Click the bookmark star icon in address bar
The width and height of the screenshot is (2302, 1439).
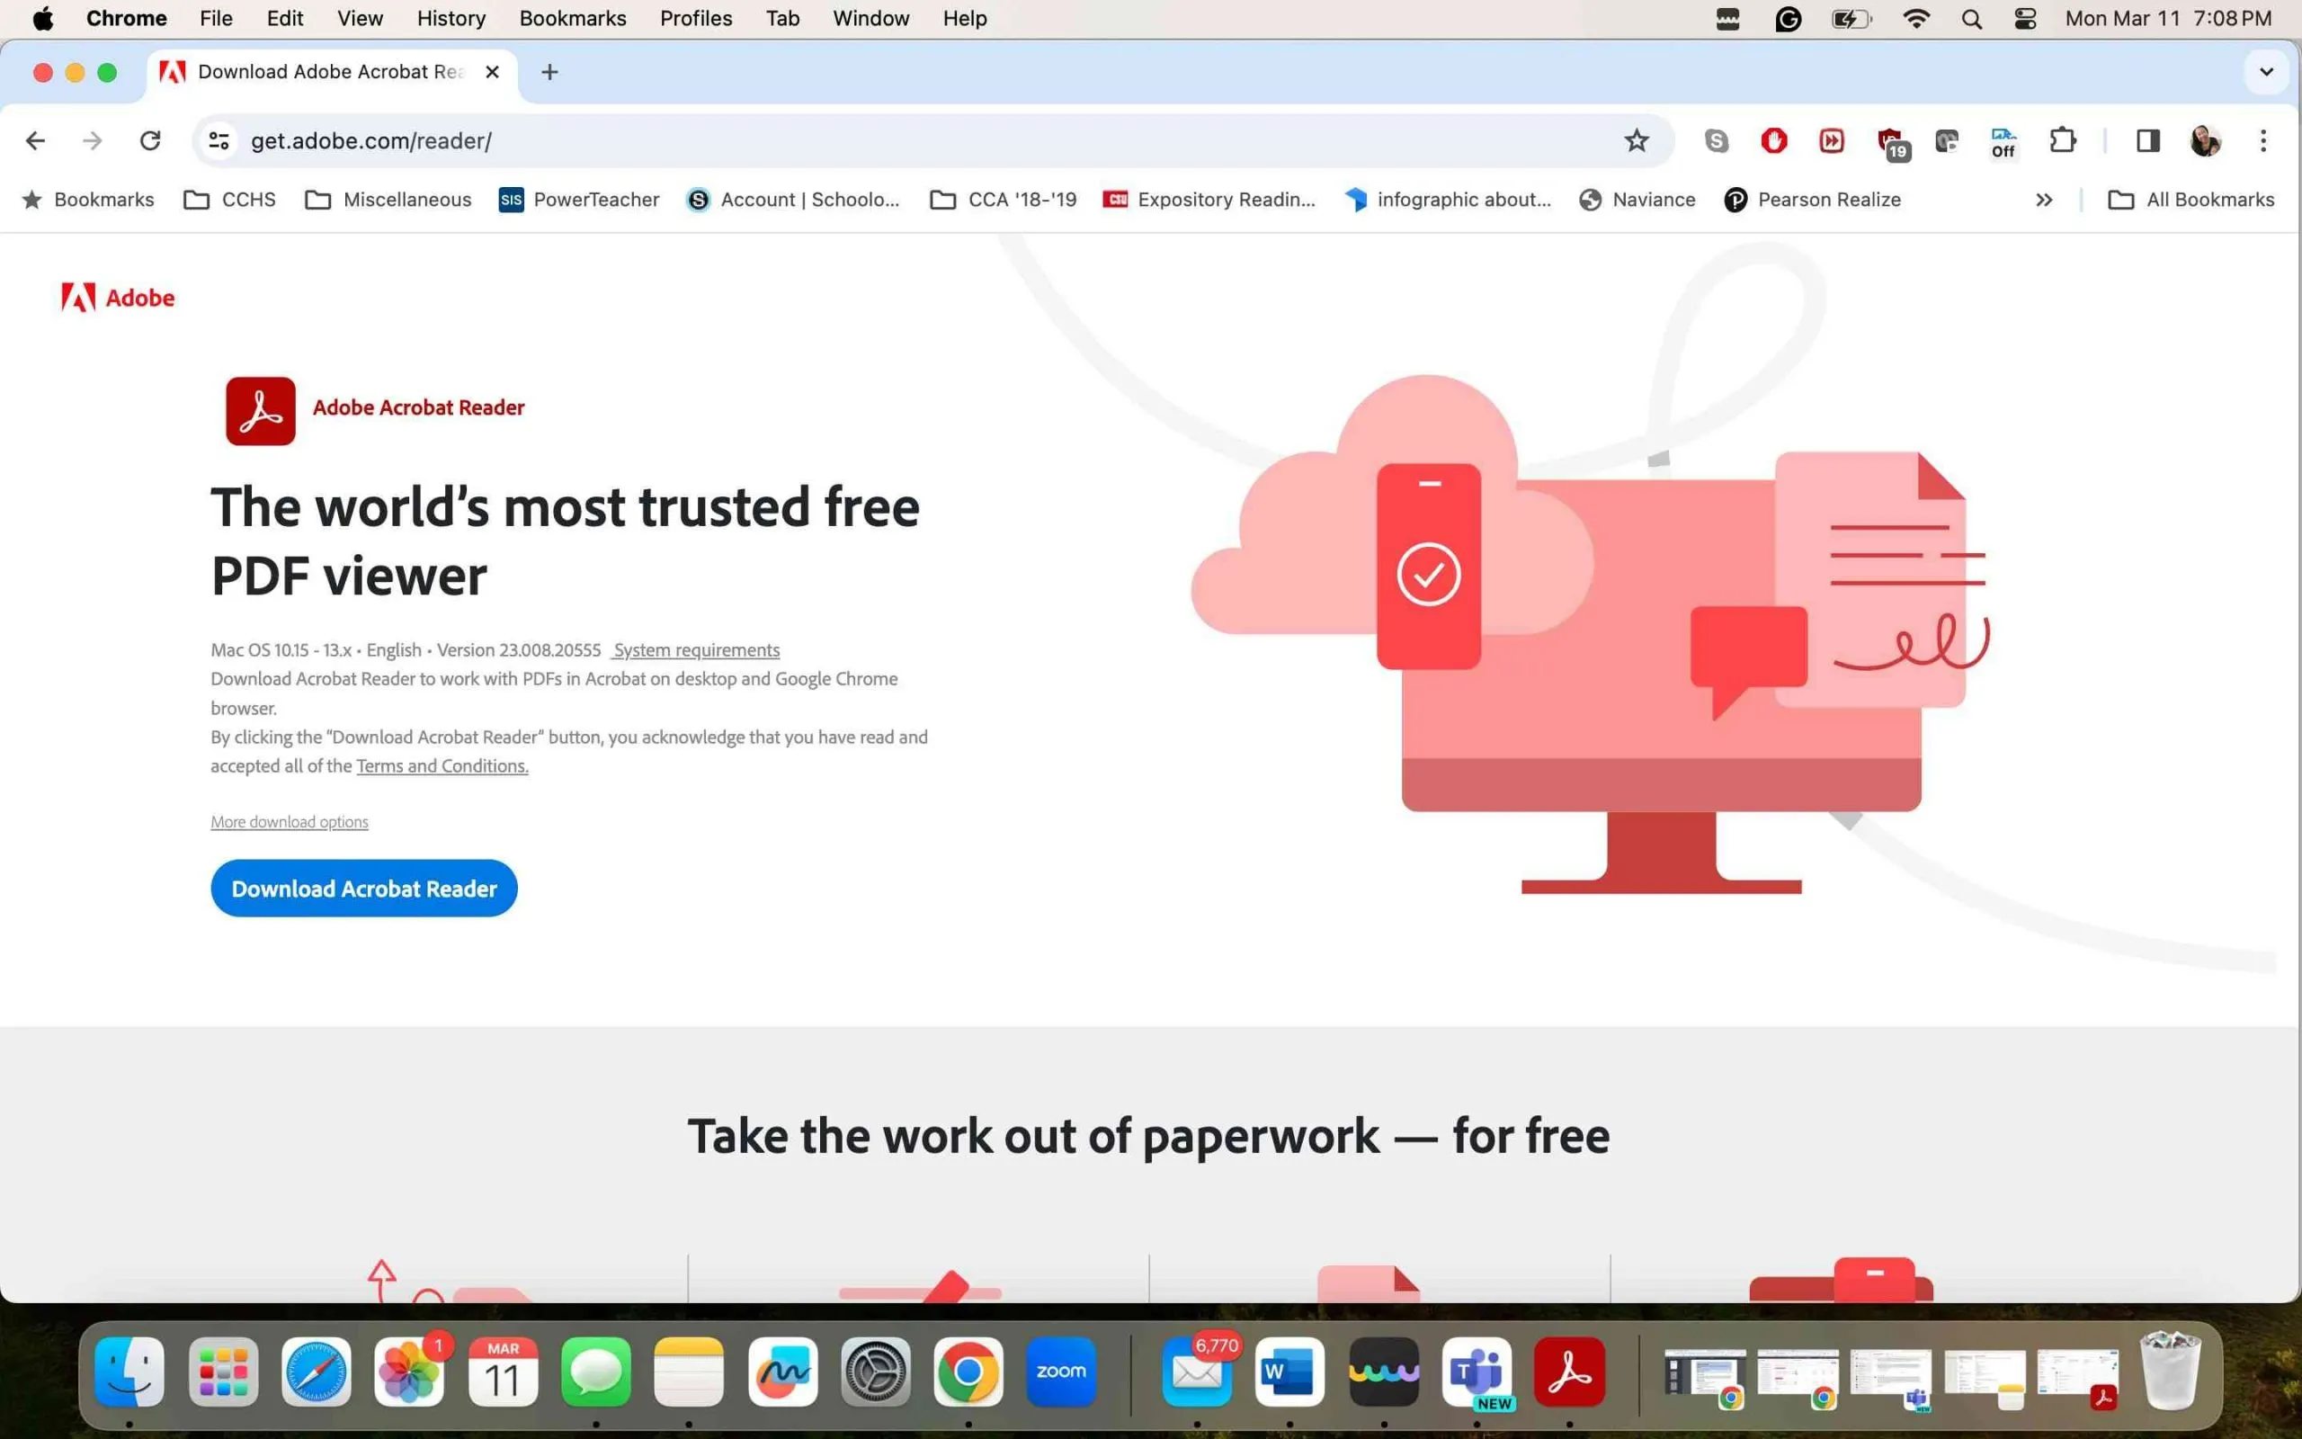pos(1634,139)
